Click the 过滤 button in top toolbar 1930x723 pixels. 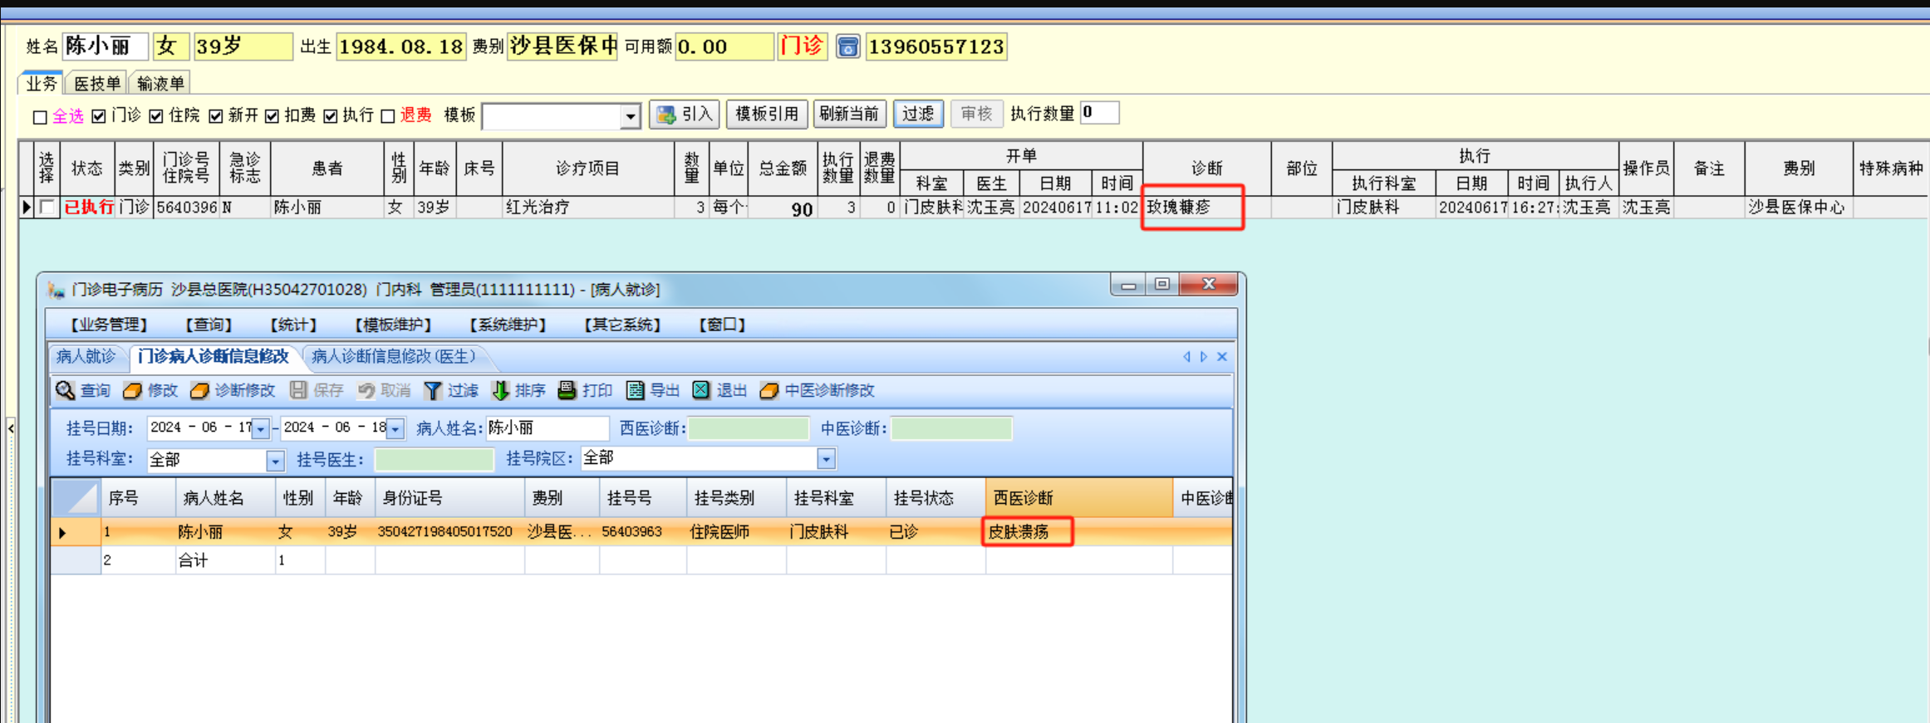918,114
